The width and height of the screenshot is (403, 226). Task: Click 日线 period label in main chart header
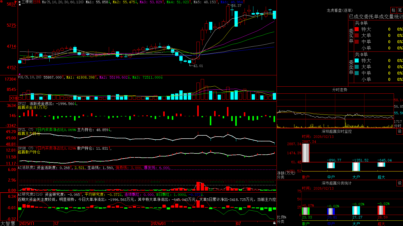(37, 2)
